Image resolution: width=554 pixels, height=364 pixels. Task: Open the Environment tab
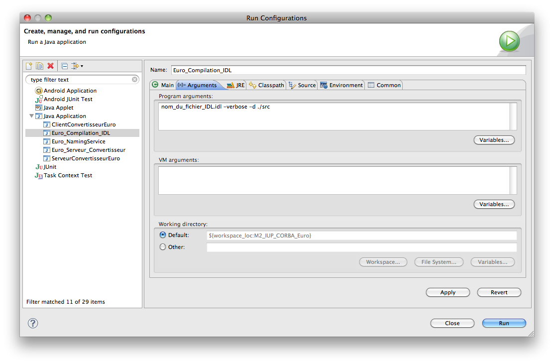[341, 85]
